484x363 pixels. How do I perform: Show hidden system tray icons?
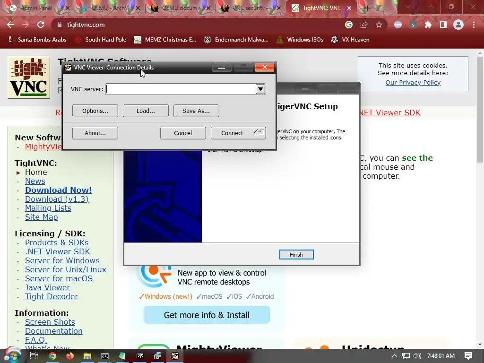pyautogui.click(x=395, y=356)
